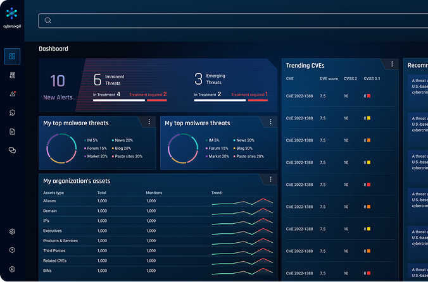The image size is (428, 282).
Task: Open the chat messages icon in sidebar
Action: 12,150
